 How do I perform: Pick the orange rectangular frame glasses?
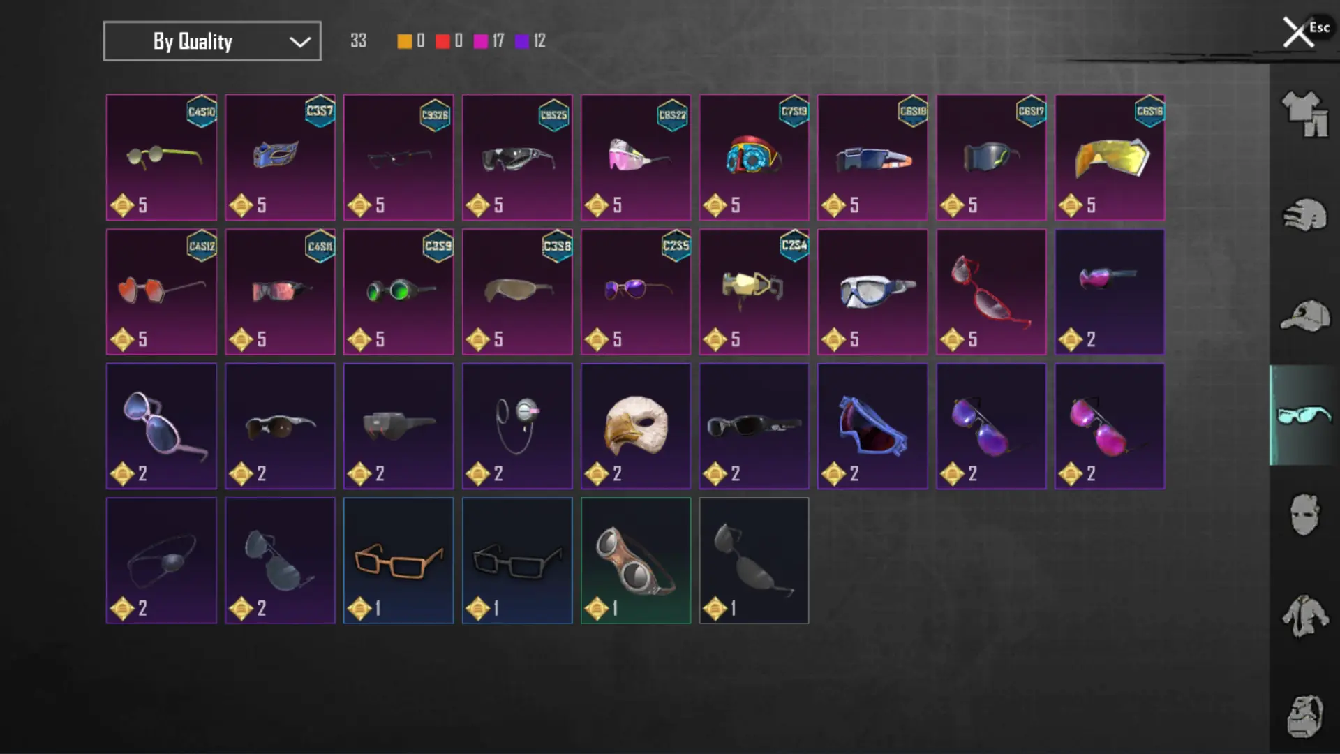[399, 561]
